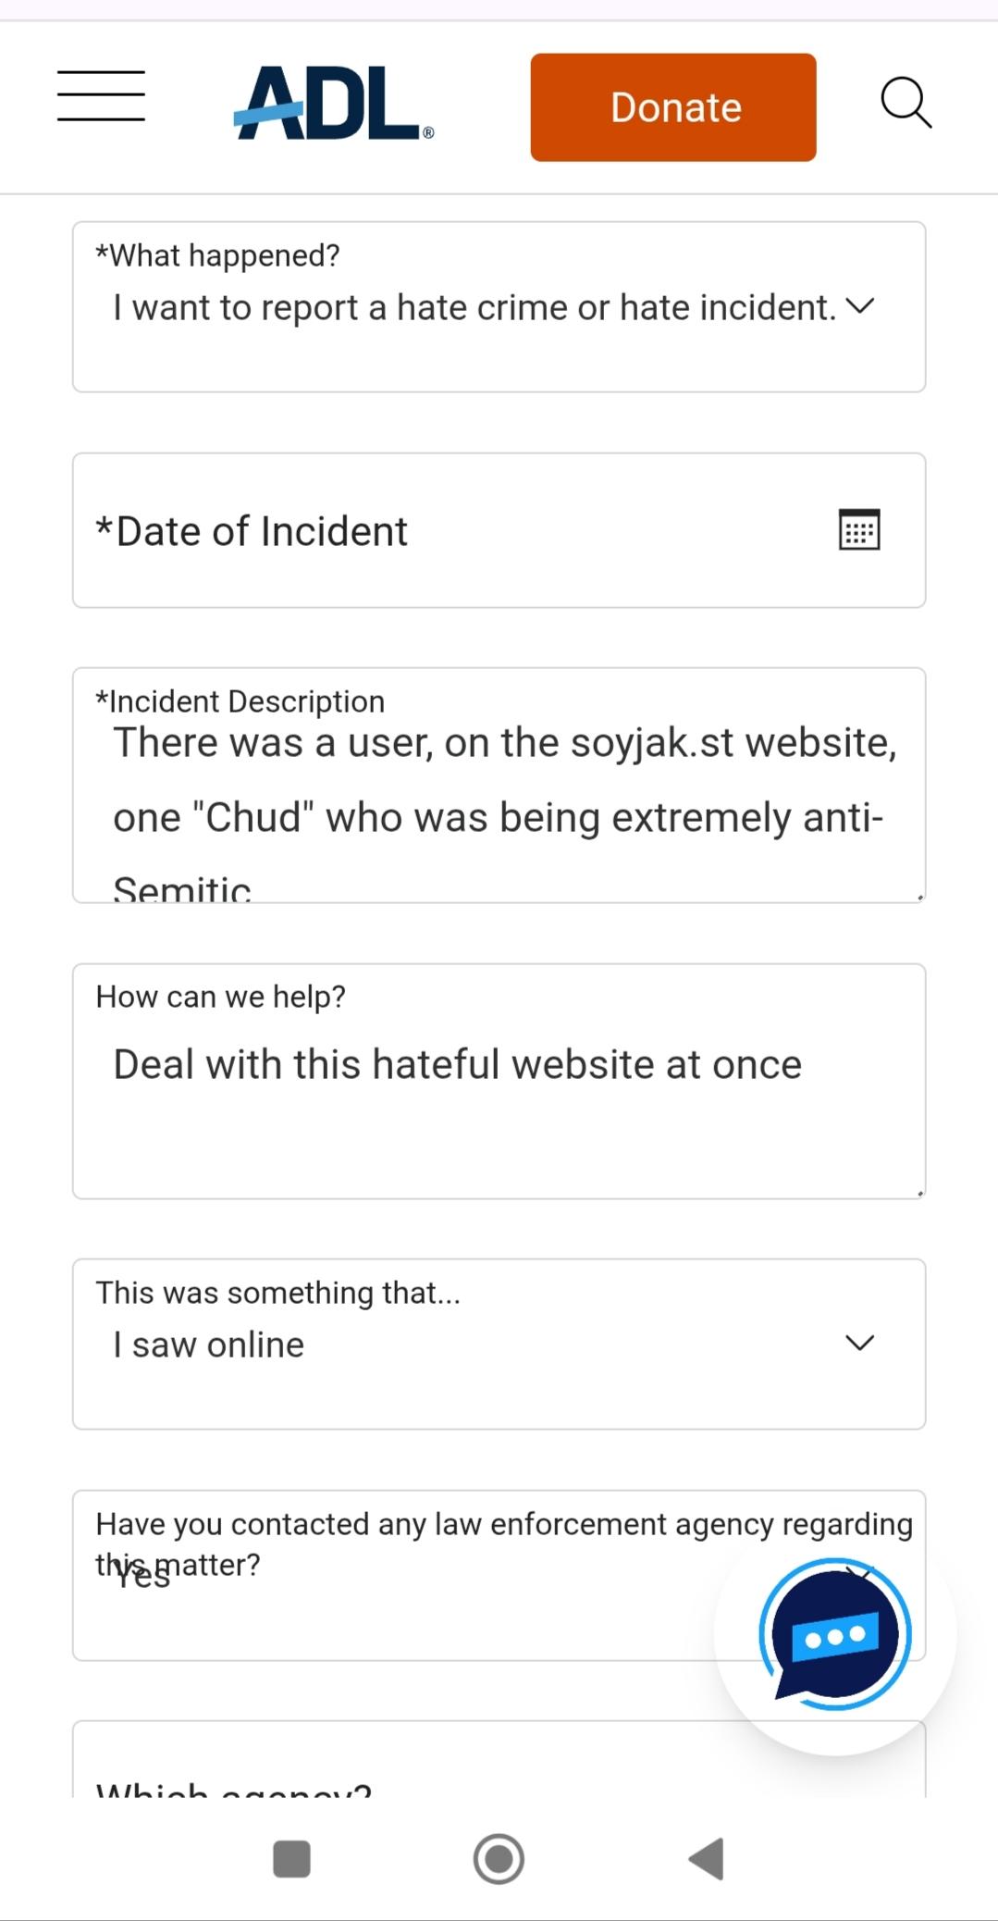Tap the Android home circle button
Image resolution: width=998 pixels, height=1921 pixels.
(x=499, y=1859)
